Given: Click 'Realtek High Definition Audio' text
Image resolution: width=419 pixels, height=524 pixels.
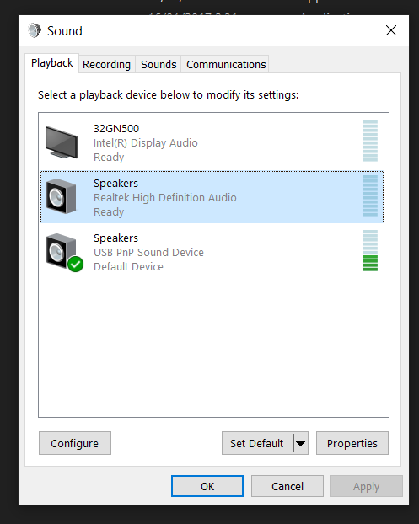Looking at the screenshot, I should coord(165,197).
